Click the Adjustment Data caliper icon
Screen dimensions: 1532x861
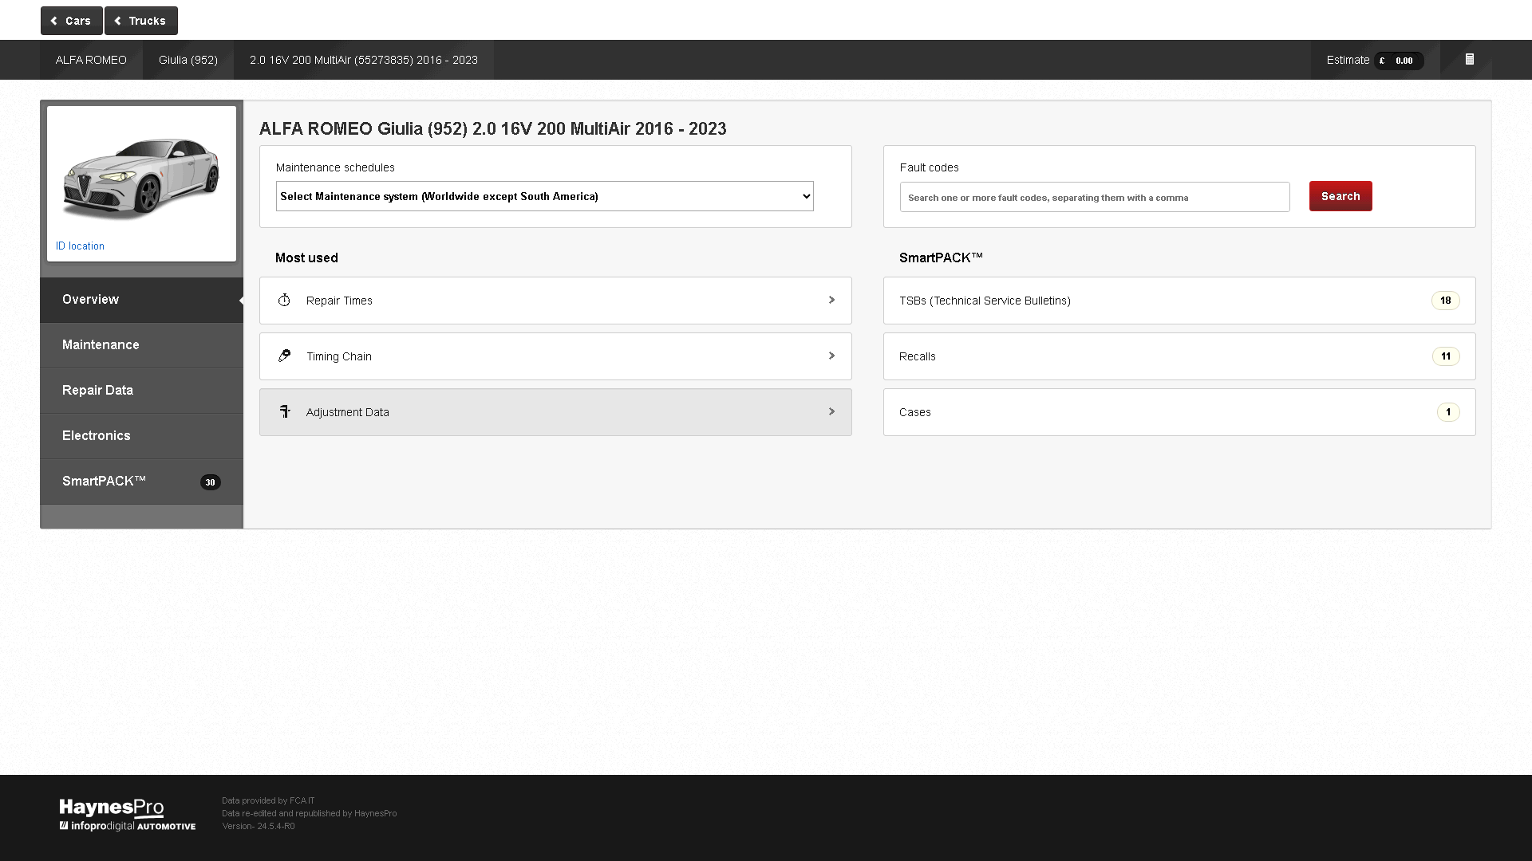coord(284,411)
